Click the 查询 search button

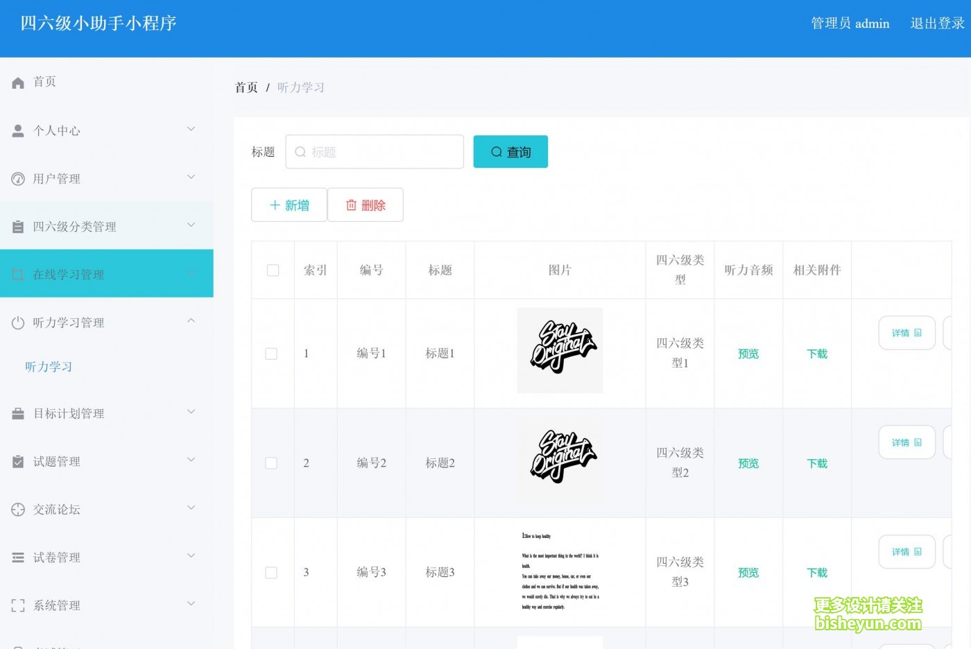510,151
